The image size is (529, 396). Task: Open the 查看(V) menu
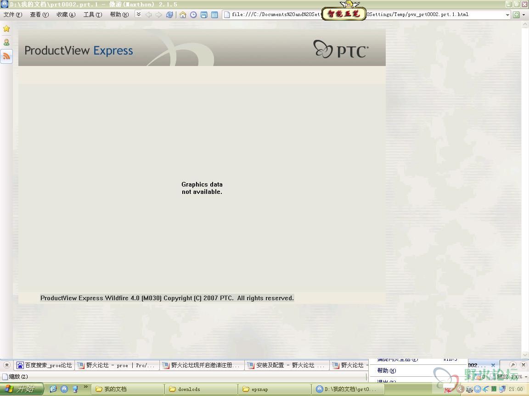(x=39, y=15)
